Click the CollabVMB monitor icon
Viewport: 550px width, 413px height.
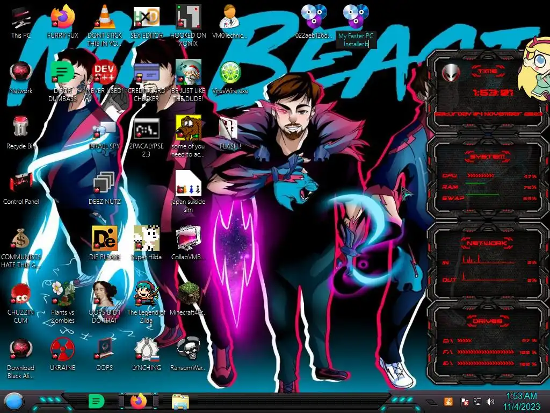[188, 243]
